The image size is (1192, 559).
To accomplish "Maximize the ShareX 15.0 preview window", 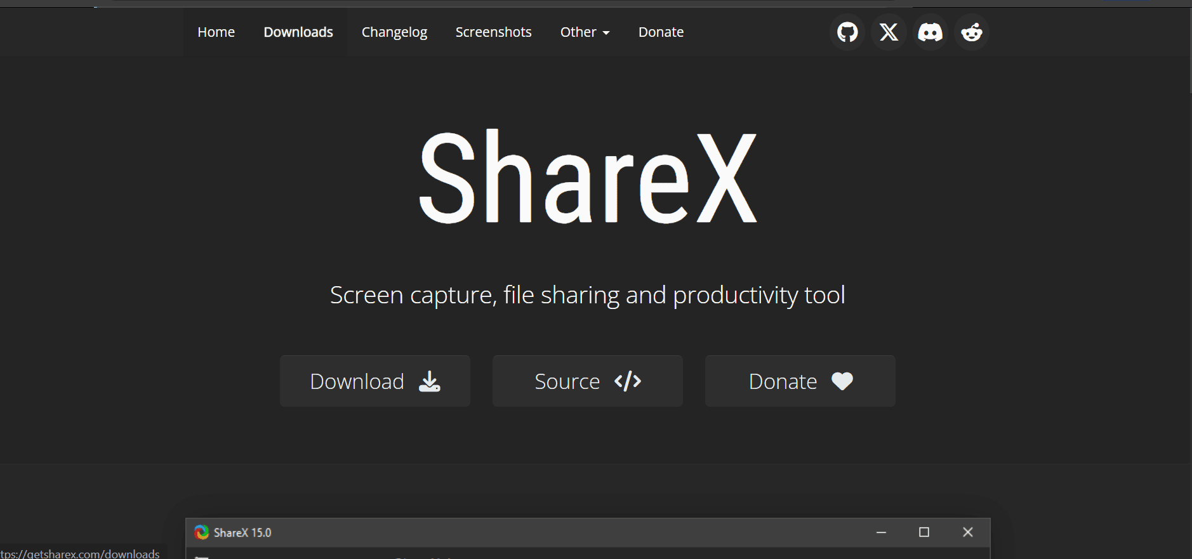I will click(x=924, y=532).
